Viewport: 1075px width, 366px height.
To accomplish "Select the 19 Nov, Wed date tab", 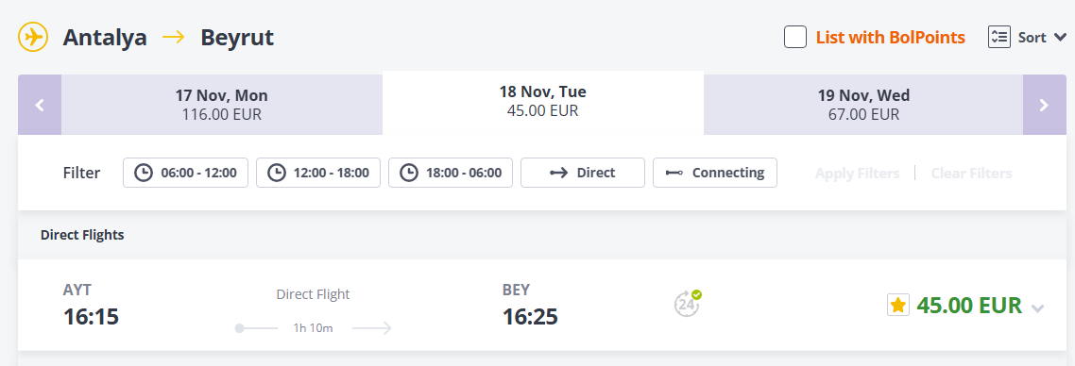I will pos(863,105).
